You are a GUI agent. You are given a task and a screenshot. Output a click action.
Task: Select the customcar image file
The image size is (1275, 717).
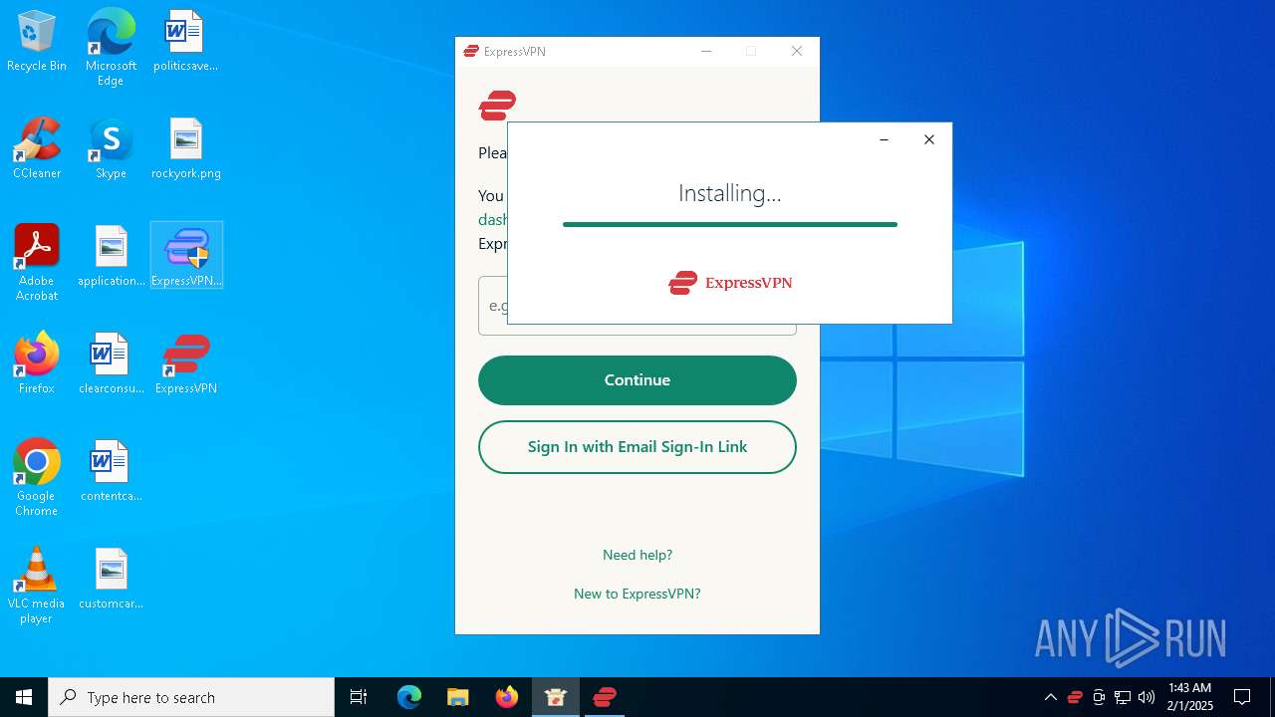tap(111, 579)
